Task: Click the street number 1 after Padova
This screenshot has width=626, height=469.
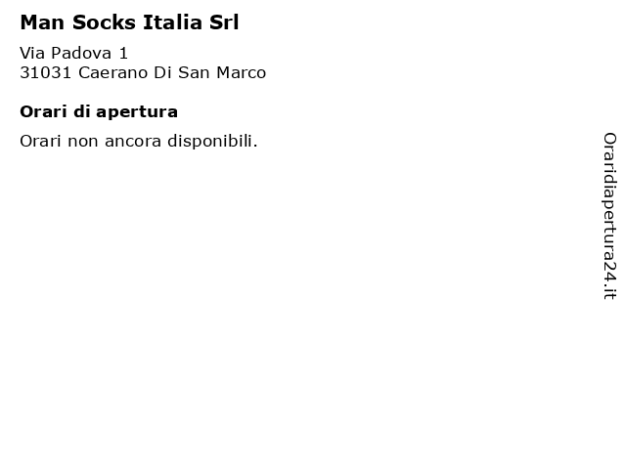Action: (123, 53)
